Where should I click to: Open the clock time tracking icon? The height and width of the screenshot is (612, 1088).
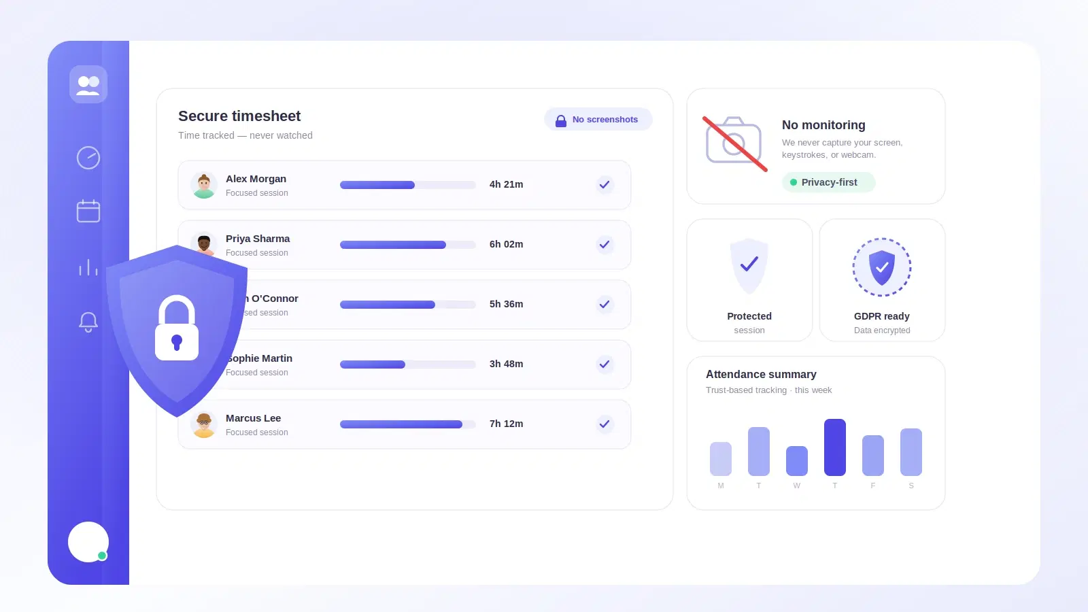click(x=88, y=158)
